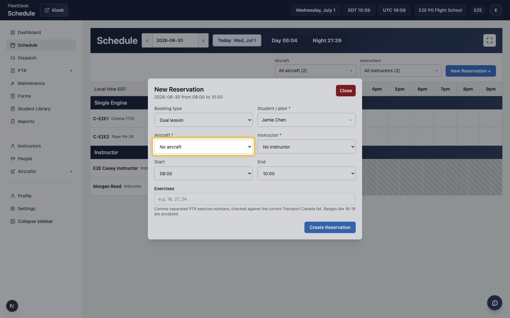Click the Create Reservation button
This screenshot has height=318, width=510.
330,227
